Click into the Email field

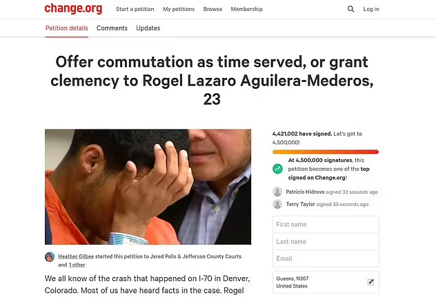(326, 258)
